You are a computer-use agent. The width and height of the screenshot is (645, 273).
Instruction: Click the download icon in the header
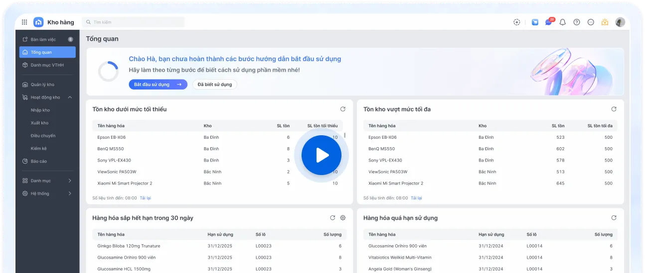(x=517, y=22)
